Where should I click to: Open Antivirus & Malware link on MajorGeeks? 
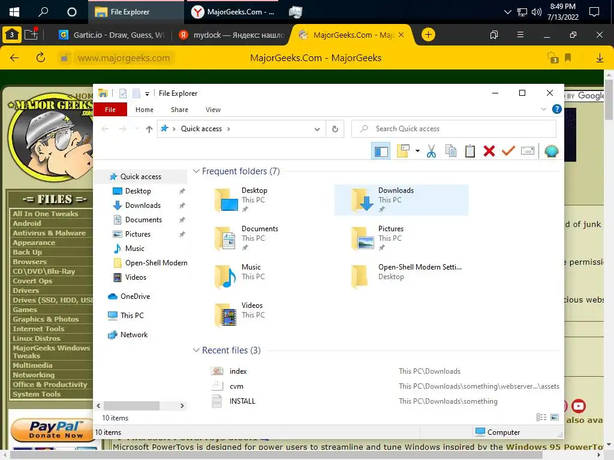pyautogui.click(x=49, y=233)
